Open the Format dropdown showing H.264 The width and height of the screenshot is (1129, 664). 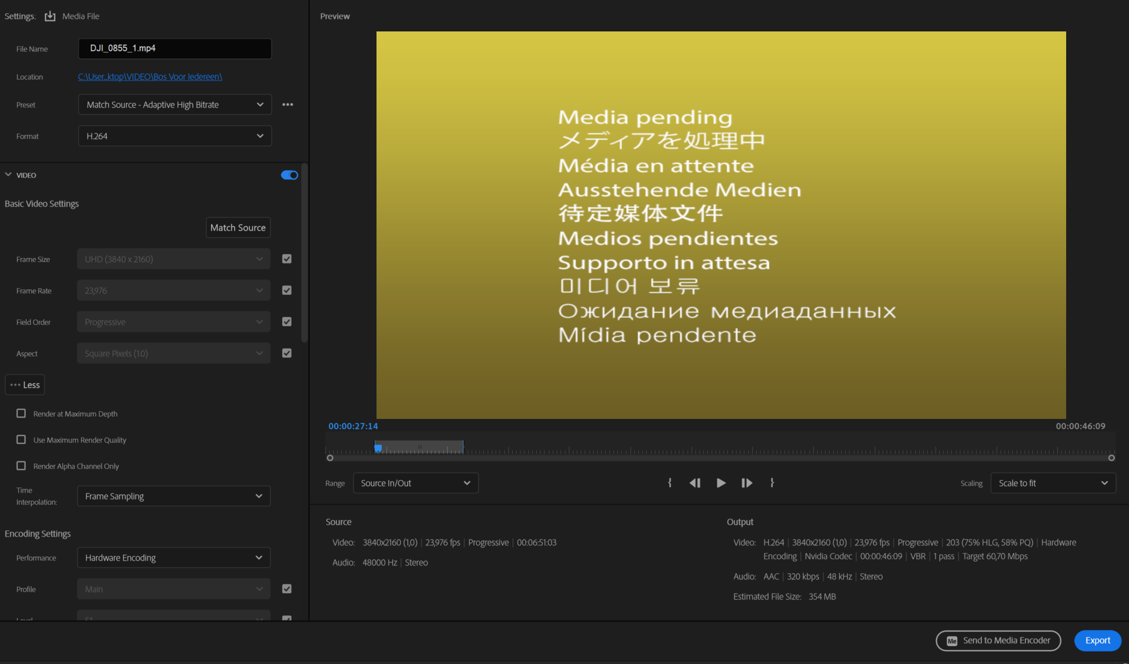[x=174, y=136]
